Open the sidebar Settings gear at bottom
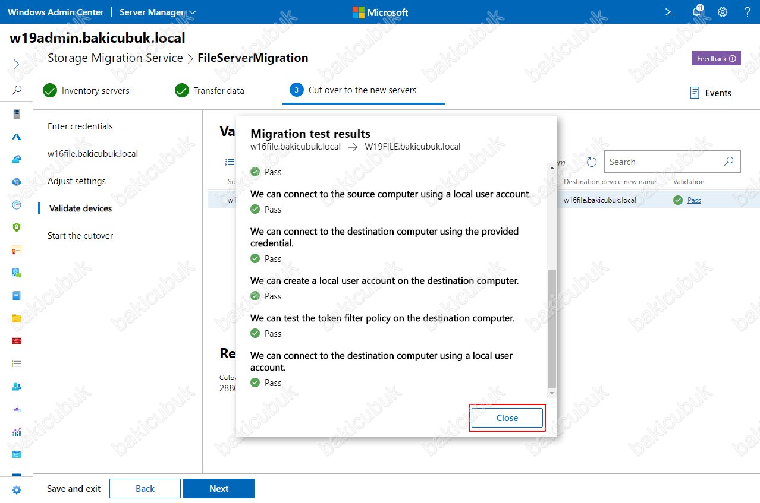 pyautogui.click(x=17, y=490)
